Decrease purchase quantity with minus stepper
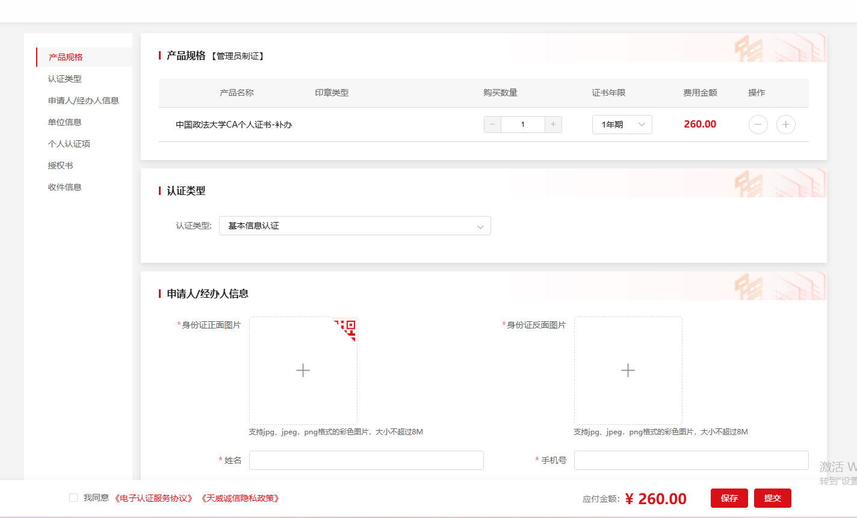This screenshot has height=518, width=857. pyautogui.click(x=492, y=125)
